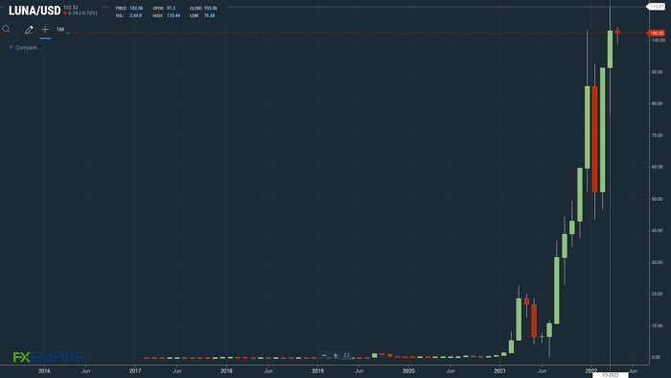Click the VOL 3.64 B value
The image size is (671, 378).
136,15
